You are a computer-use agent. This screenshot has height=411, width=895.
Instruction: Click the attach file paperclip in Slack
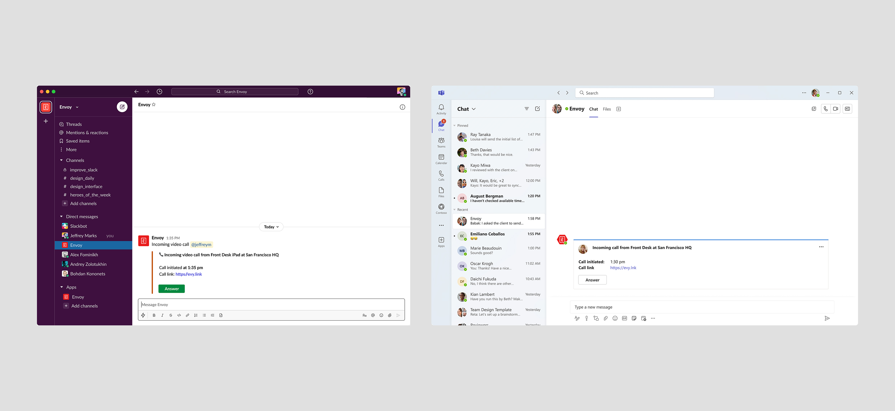pos(390,315)
